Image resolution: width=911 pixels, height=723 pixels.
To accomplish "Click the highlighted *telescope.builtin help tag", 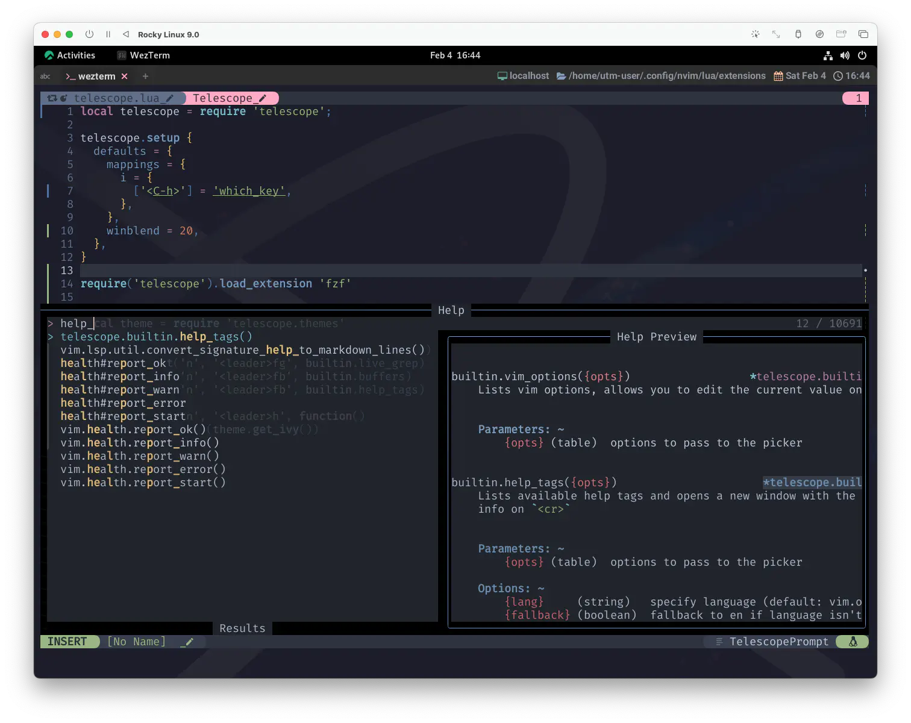I will click(812, 483).
